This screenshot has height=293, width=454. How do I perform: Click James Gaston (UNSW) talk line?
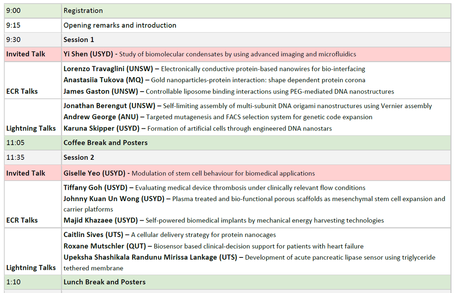[229, 91]
